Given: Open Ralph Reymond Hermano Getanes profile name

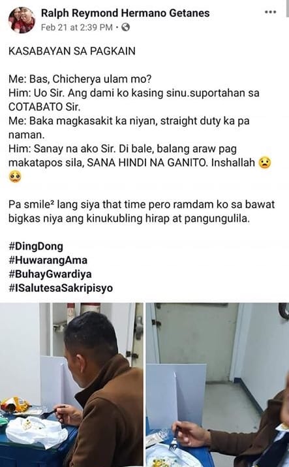Looking at the screenshot, I should [125, 13].
